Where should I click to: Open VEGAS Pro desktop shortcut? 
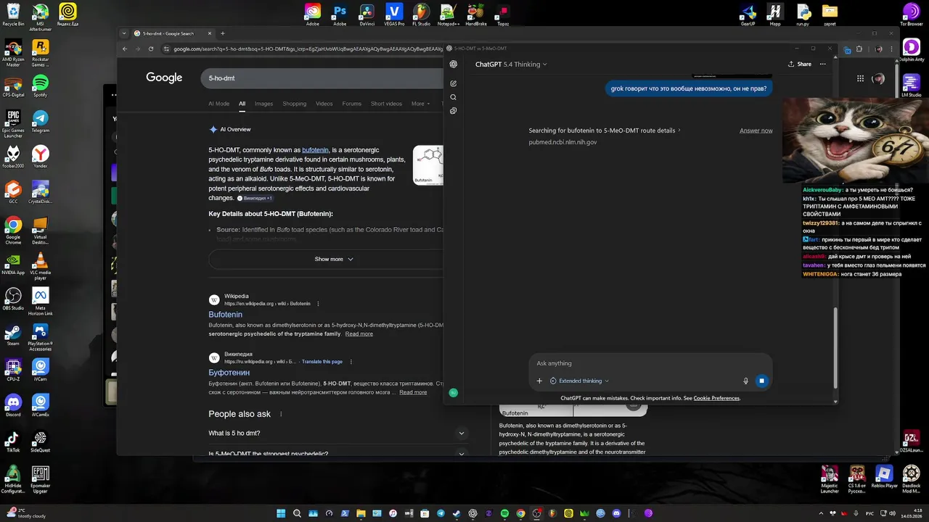[394, 14]
